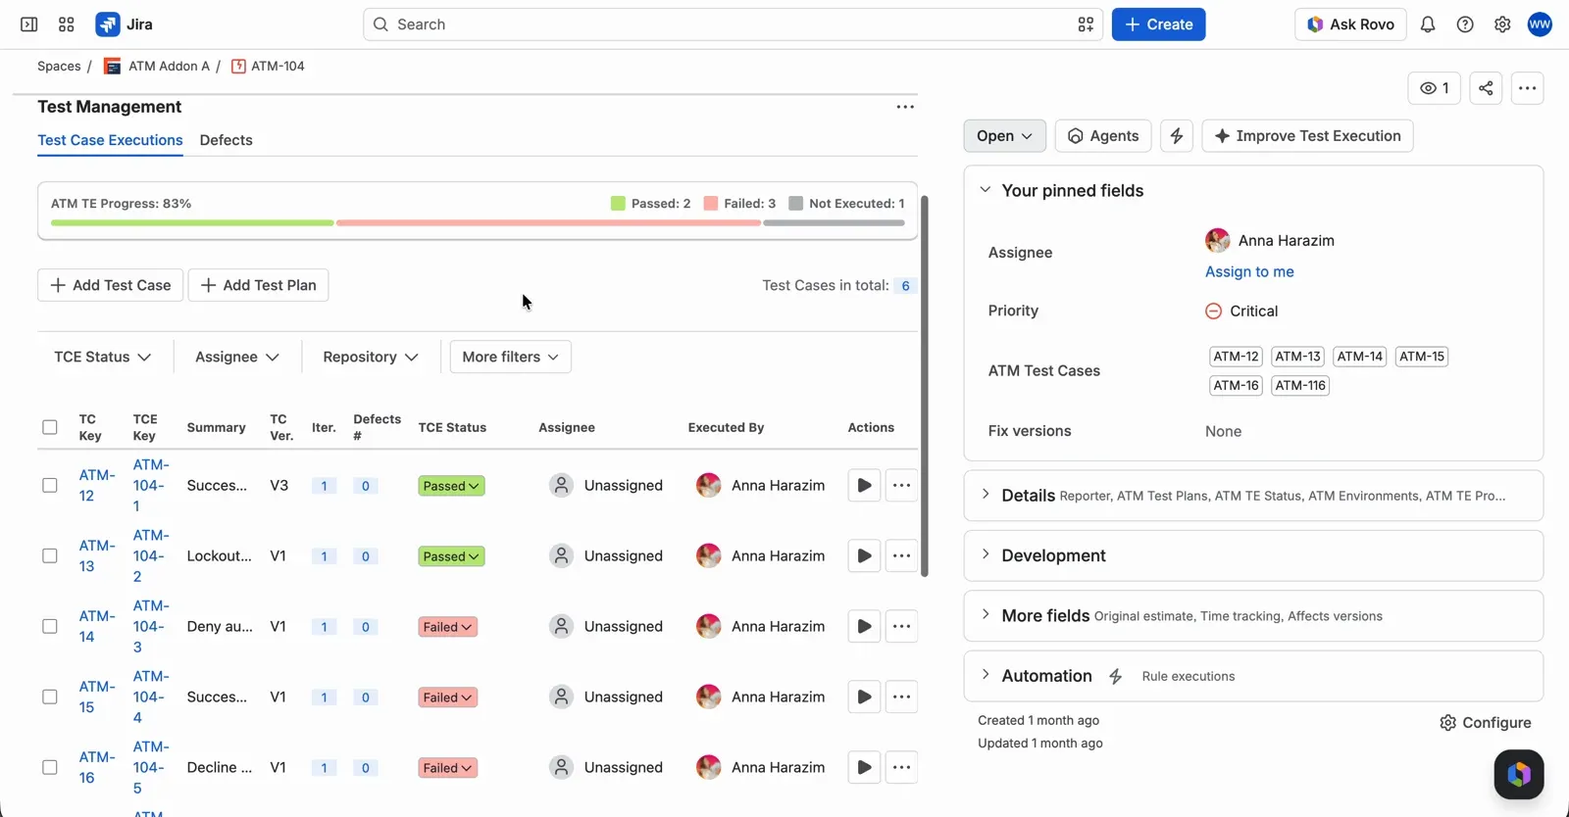Viewport: 1569px width, 817px height.
Task: Open the watchers eye icon
Action: tap(1434, 88)
